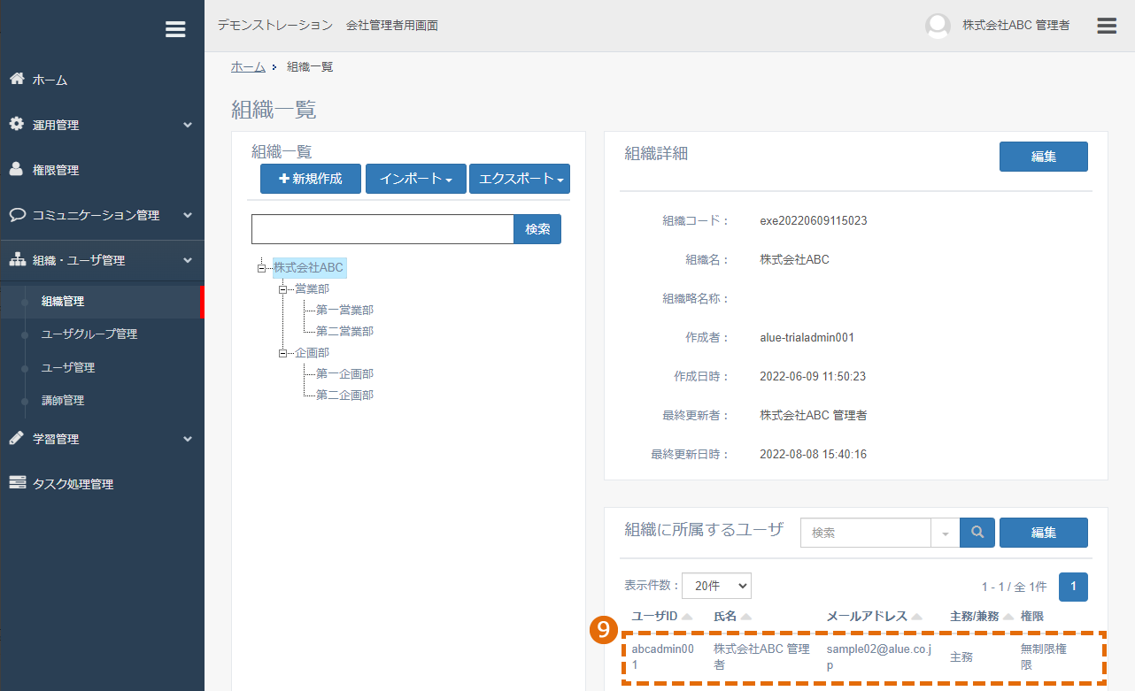The width and height of the screenshot is (1135, 691).
Task: Select 株式会社ABC in the organization tree
Action: point(308,267)
